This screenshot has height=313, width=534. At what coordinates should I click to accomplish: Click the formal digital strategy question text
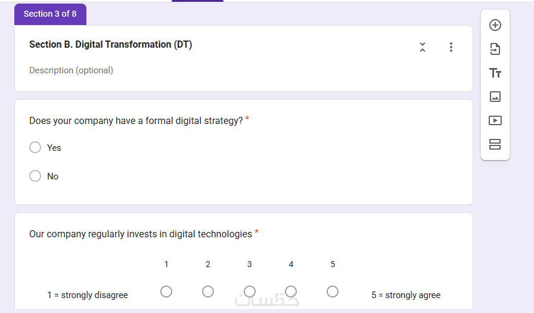point(136,120)
